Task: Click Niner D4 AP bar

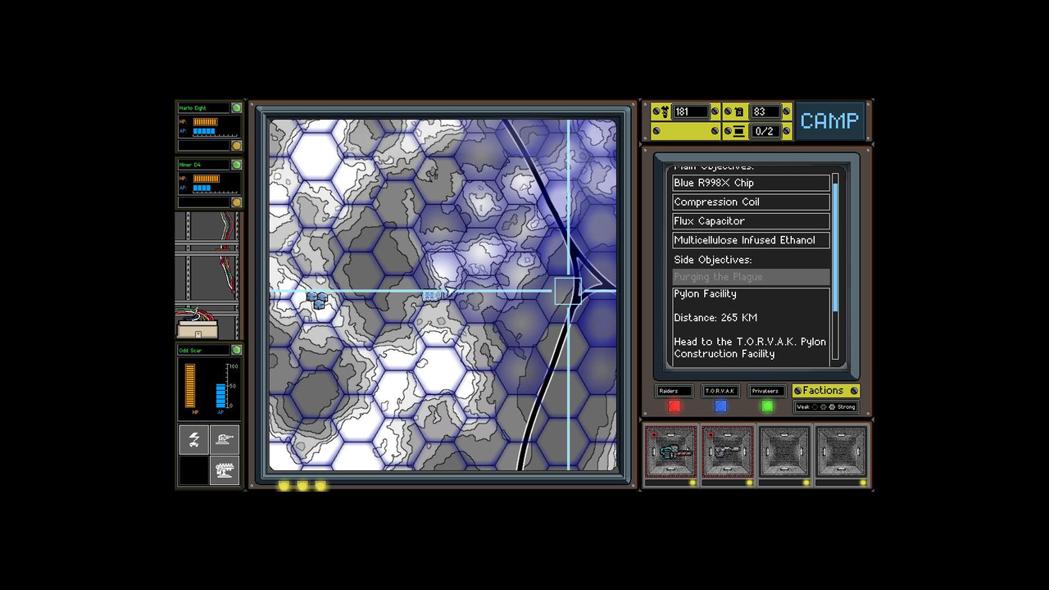Action: tap(202, 188)
